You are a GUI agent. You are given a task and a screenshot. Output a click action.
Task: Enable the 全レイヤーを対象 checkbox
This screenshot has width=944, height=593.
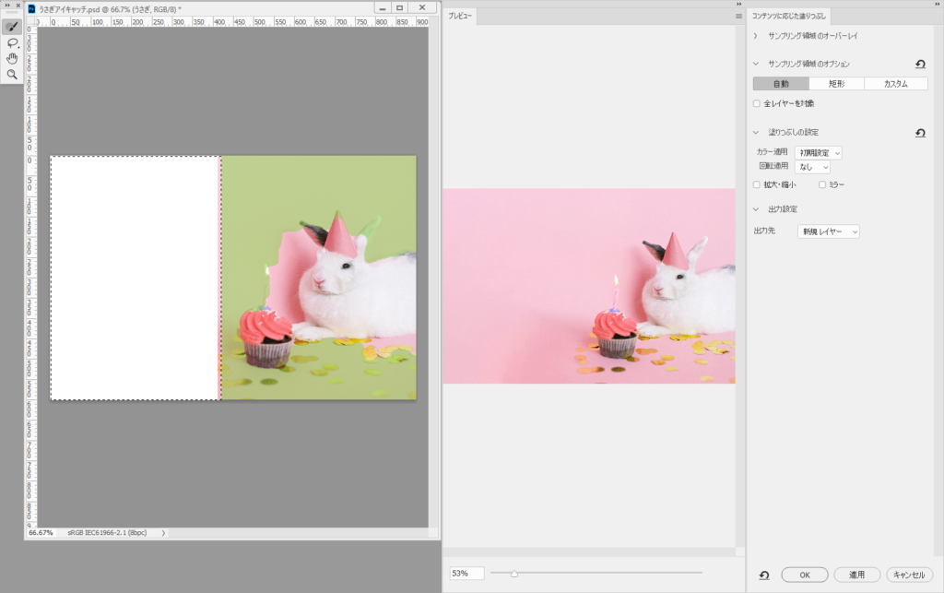pyautogui.click(x=757, y=103)
